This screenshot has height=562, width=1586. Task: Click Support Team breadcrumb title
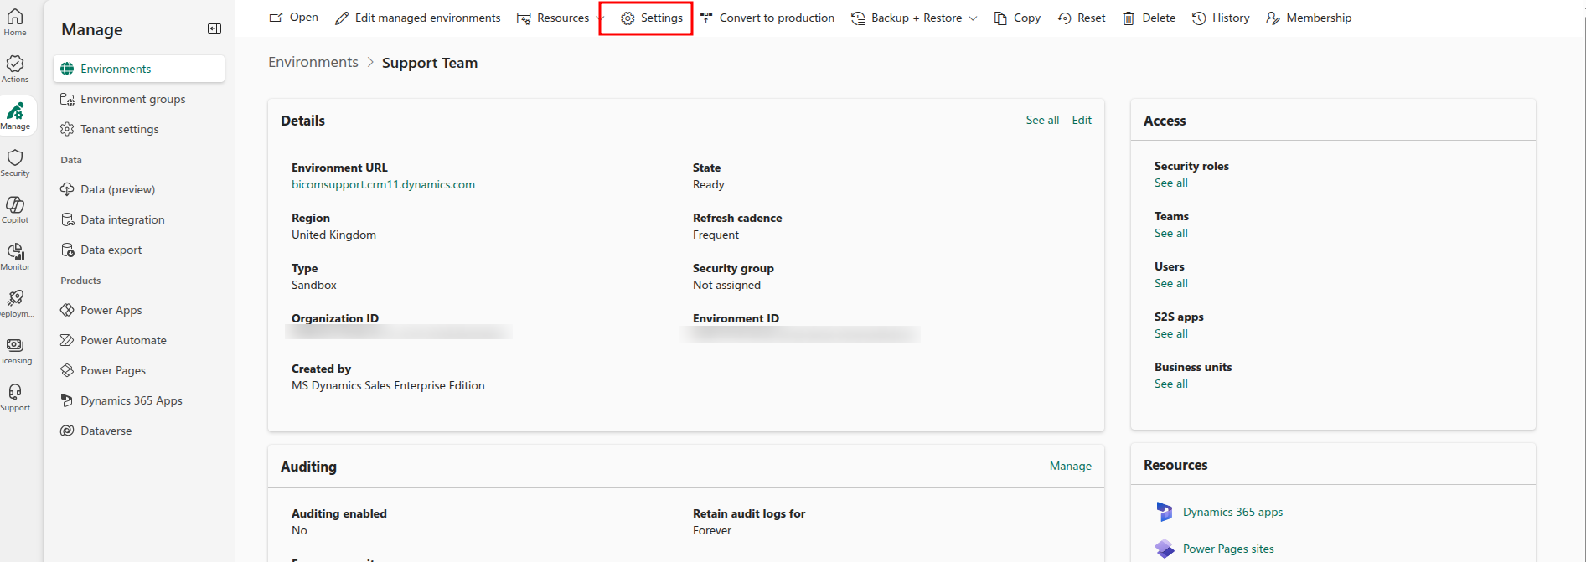430,63
